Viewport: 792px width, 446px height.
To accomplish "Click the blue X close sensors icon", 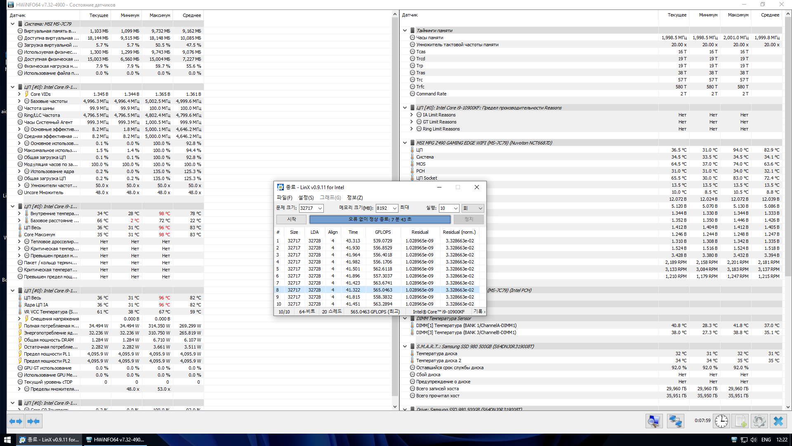I will point(778,421).
